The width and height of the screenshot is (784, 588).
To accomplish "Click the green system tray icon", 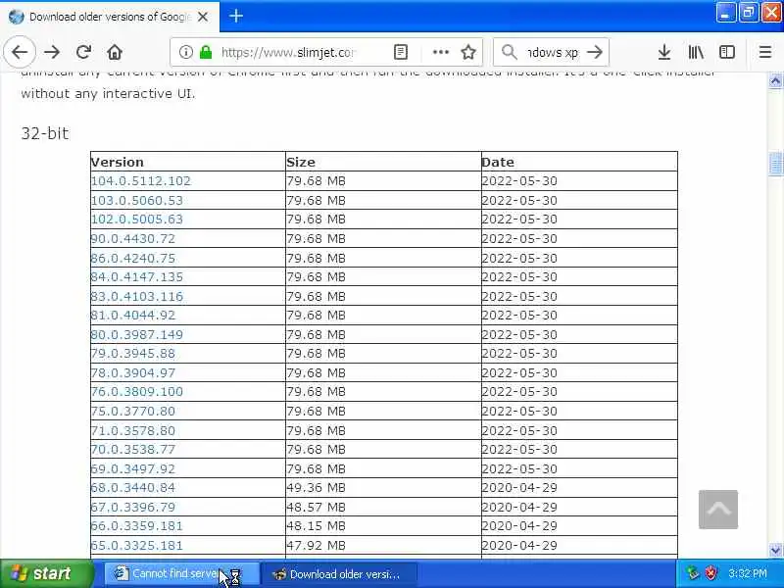I will coord(693,573).
